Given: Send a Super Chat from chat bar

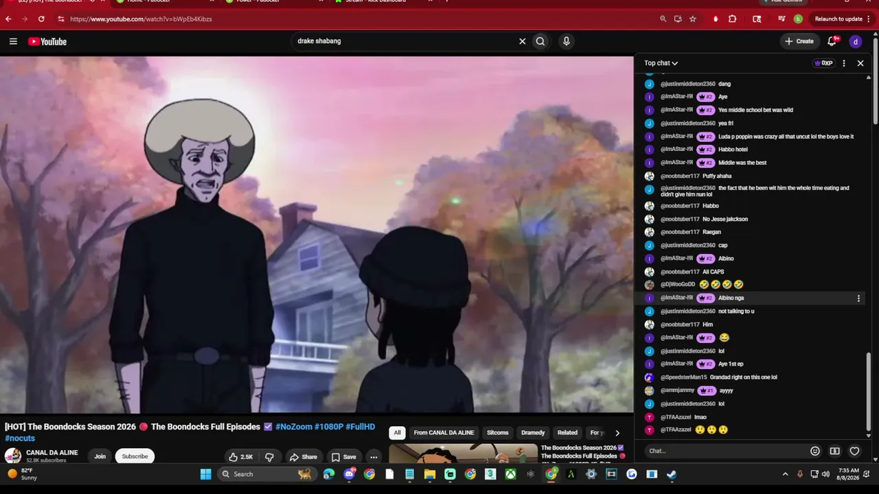Looking at the screenshot, I should tap(835, 451).
